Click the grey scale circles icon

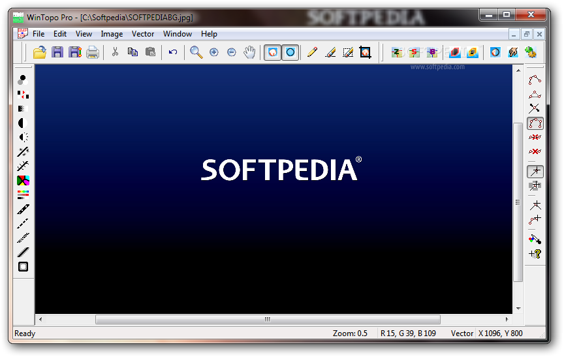tap(23, 80)
